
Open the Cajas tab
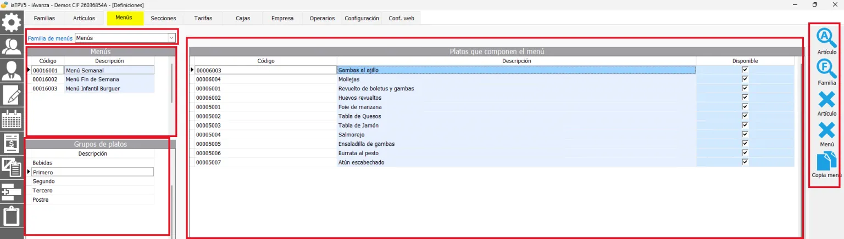[x=243, y=18]
